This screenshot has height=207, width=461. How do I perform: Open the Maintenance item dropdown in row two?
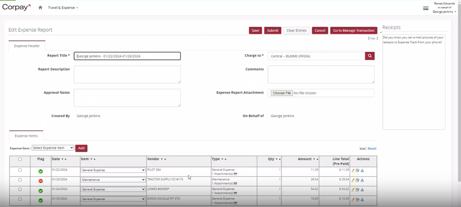point(113,180)
